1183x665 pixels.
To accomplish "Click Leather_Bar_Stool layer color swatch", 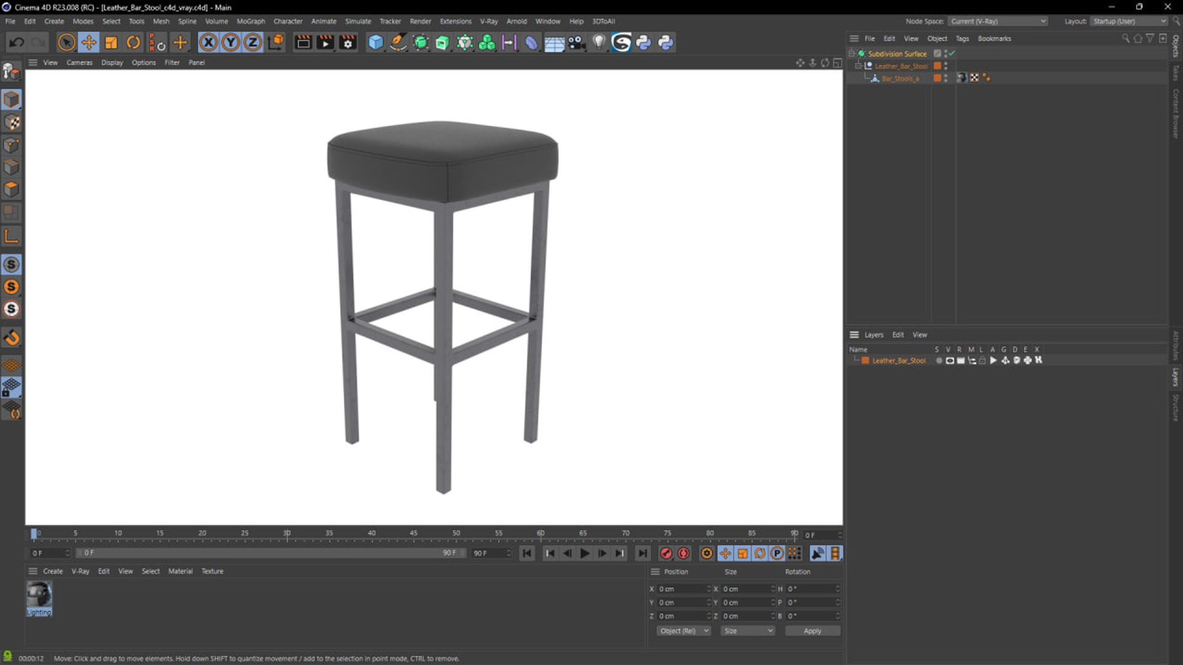I will pyautogui.click(x=865, y=361).
